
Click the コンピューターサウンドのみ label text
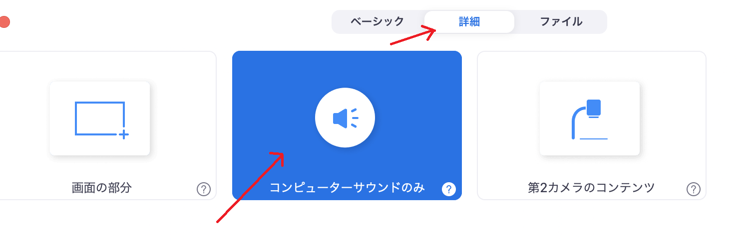tap(347, 188)
